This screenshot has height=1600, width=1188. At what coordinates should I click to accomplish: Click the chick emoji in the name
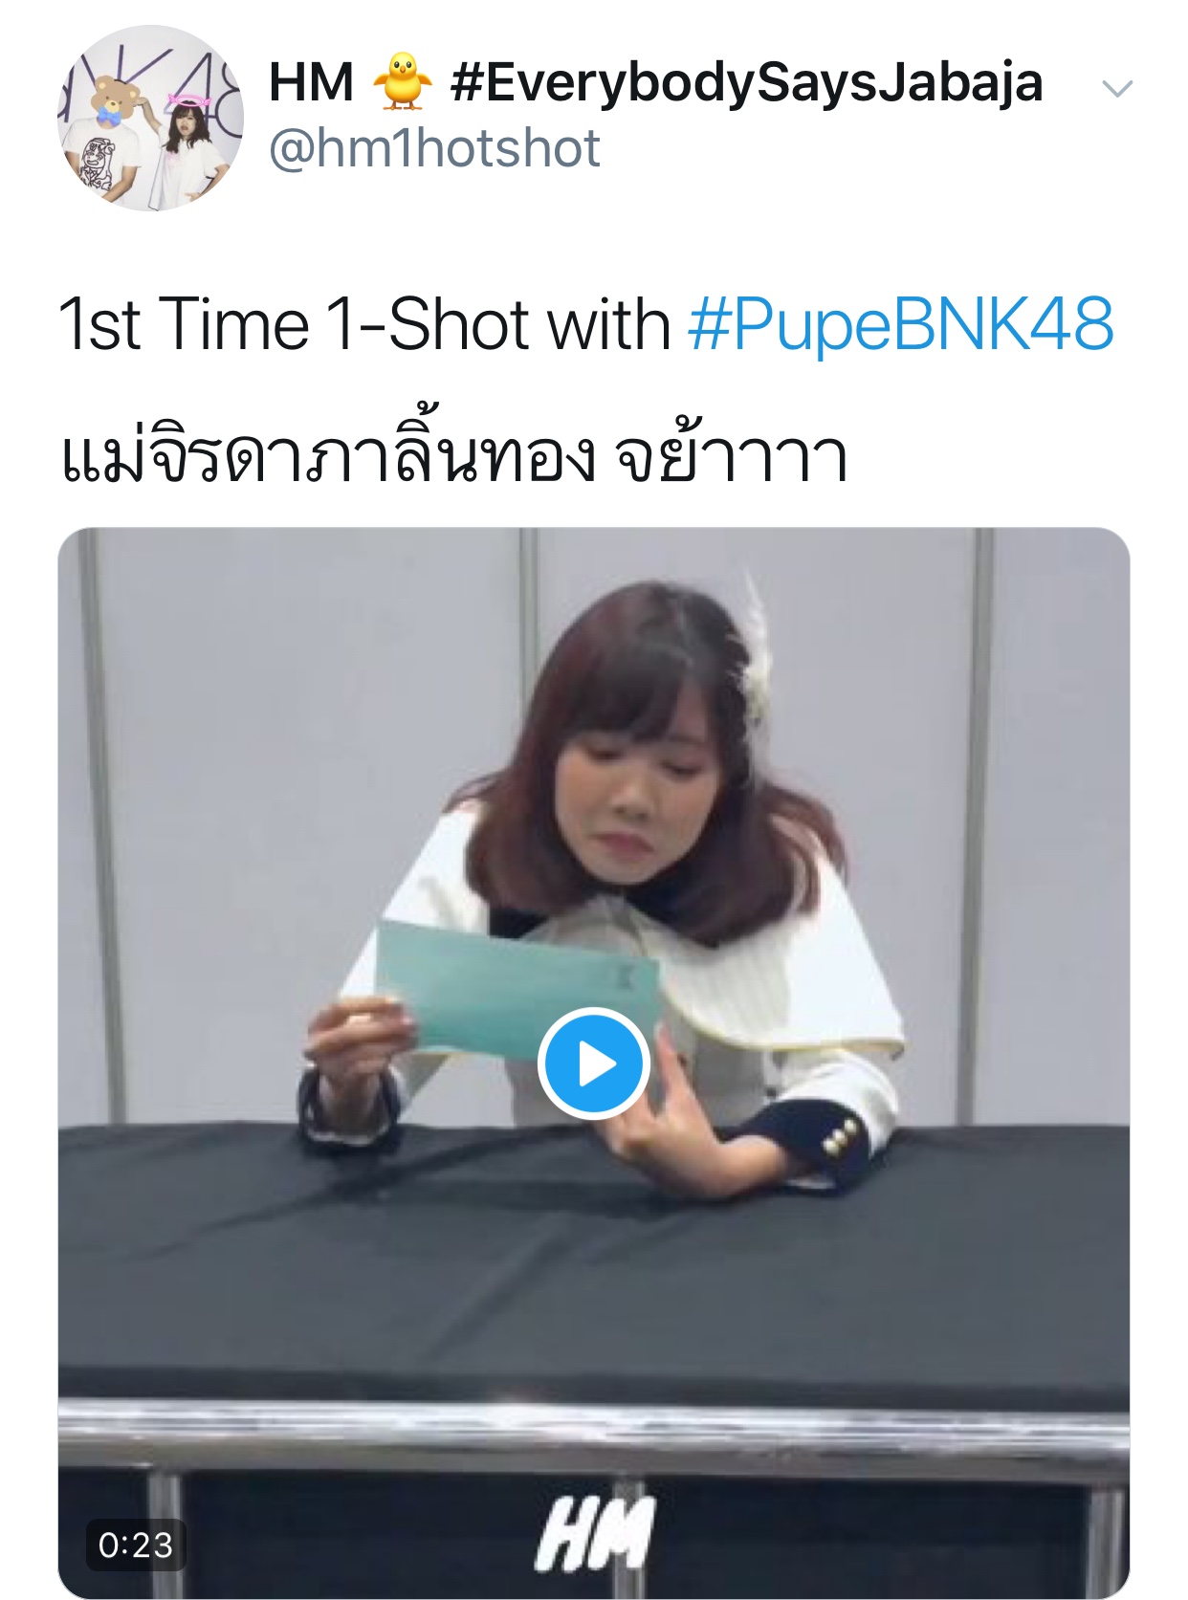coord(402,80)
